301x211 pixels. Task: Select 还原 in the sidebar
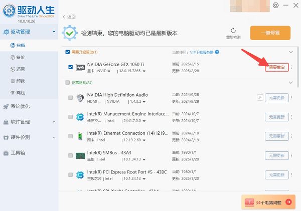click(29, 69)
